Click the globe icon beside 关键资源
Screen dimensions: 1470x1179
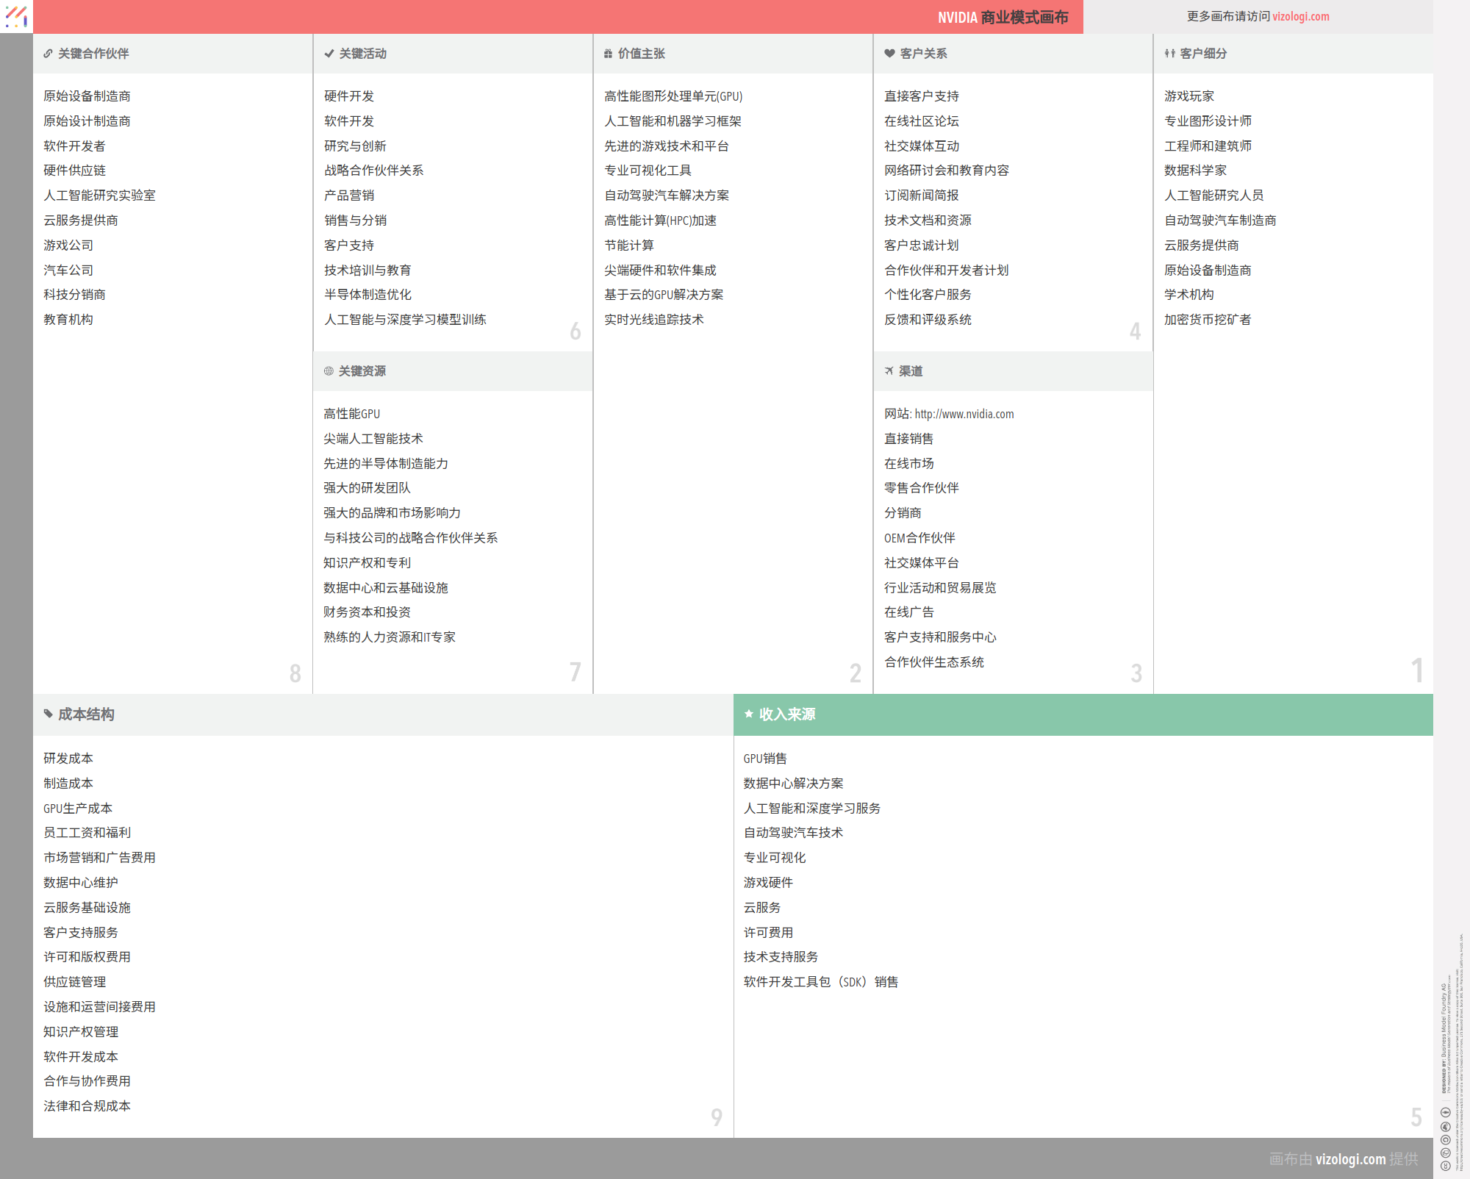329,371
